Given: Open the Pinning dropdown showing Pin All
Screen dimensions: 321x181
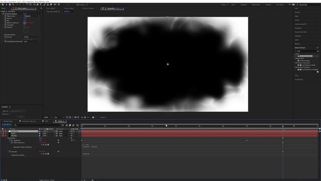Looking at the screenshot, I should tap(31, 37).
